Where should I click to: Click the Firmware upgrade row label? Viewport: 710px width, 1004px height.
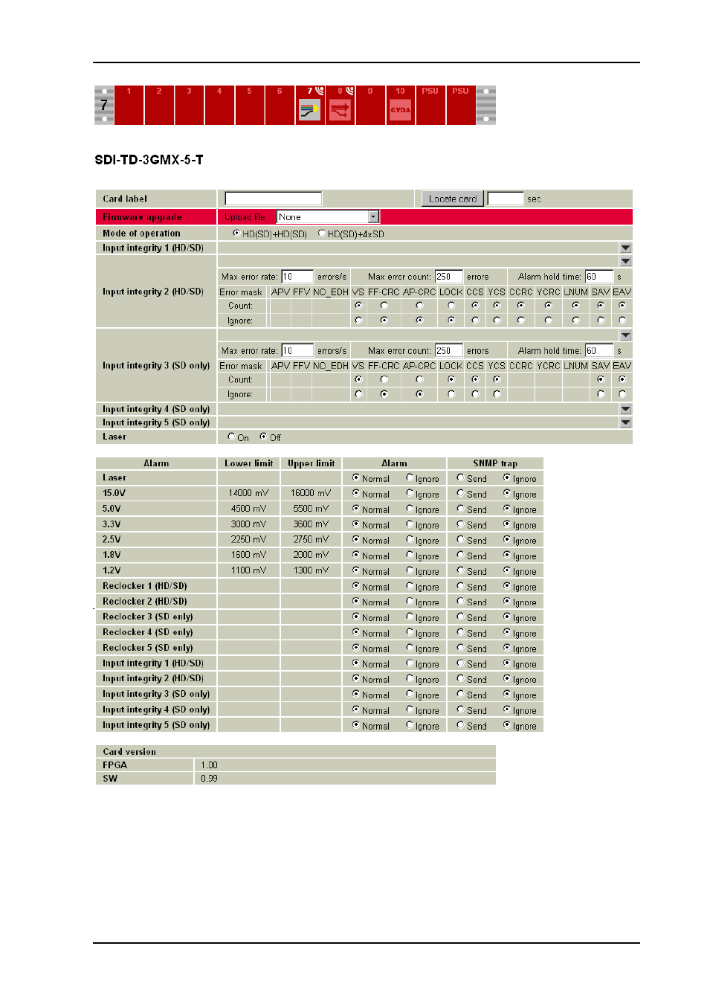(x=142, y=217)
